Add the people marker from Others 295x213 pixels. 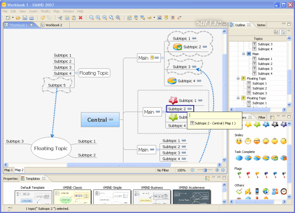tap(275, 191)
